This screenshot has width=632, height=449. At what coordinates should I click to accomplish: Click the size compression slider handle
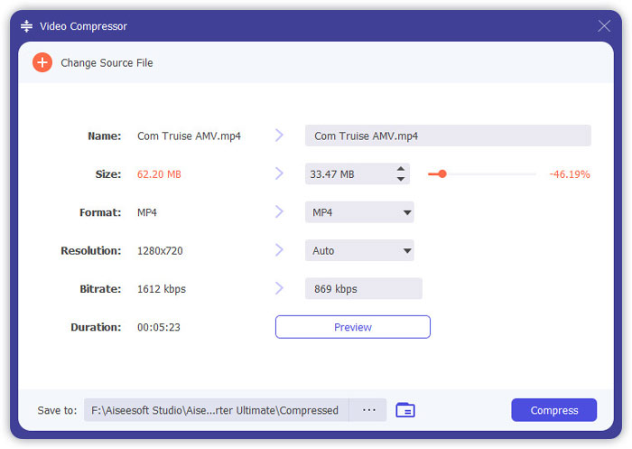(442, 173)
